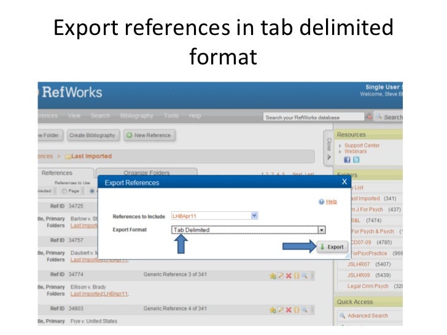
Task: View Generic Reference 3 with the magnifier icon
Action: 304,275
